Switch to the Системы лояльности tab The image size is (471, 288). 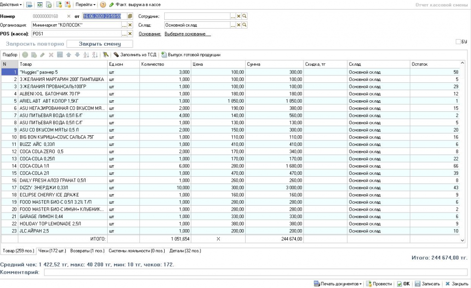pyautogui.click(x=137, y=251)
